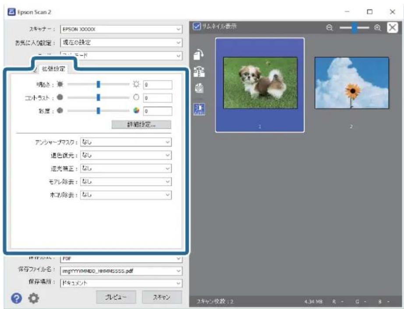The image size is (404, 309).
Task: Click the コントラスト label
Action: 39,98
